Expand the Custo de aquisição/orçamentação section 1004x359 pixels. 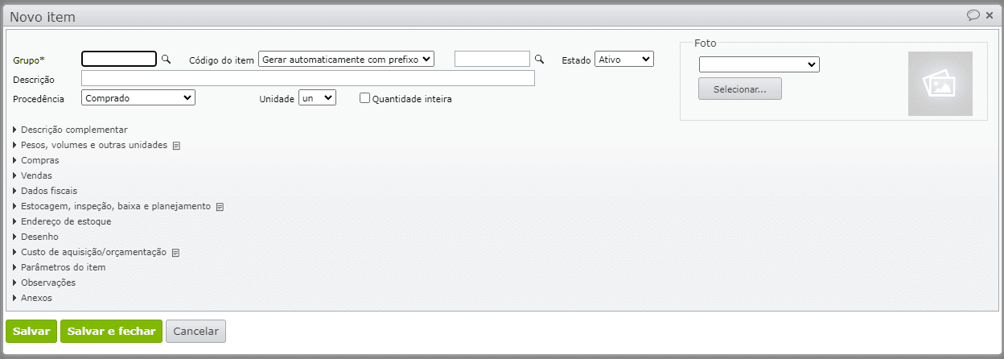(90, 252)
